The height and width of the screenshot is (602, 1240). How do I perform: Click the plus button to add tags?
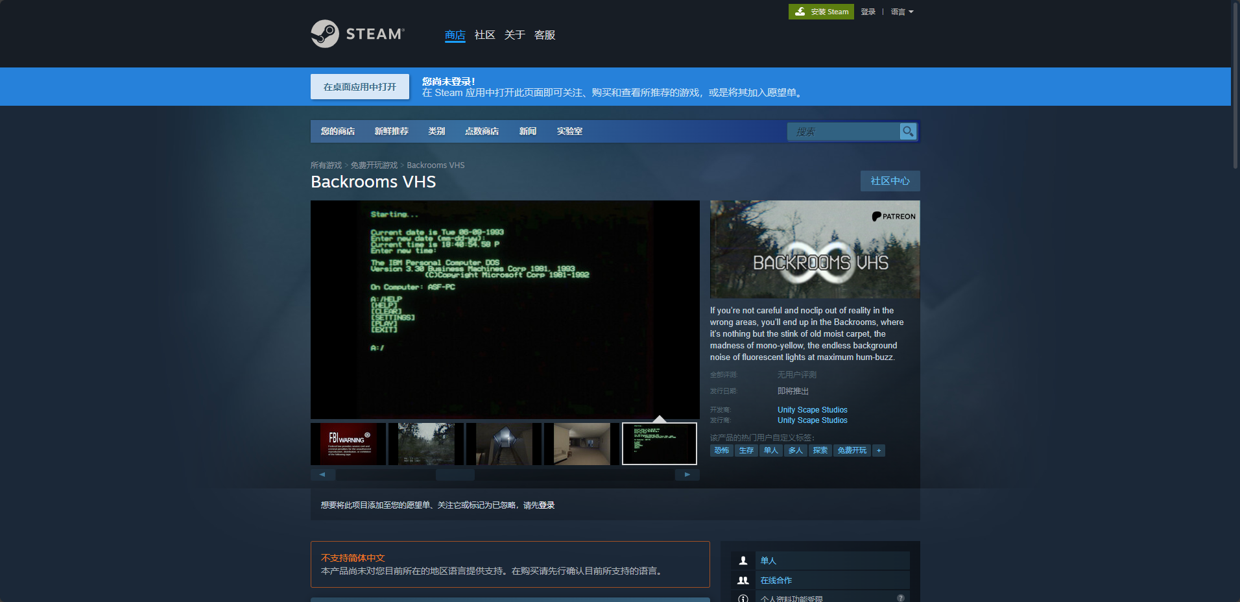[879, 450]
